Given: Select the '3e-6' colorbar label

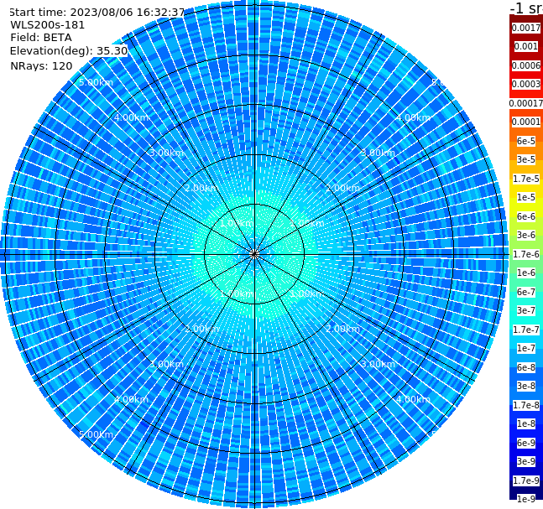Looking at the screenshot, I should [526, 235].
